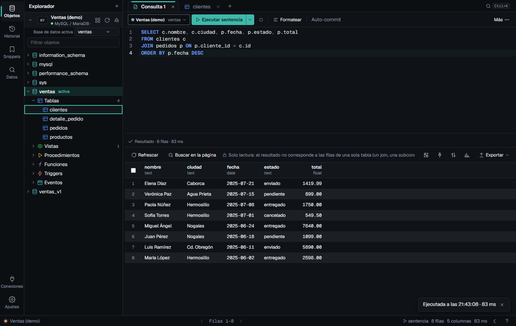Screen dimensions: 516x326
Task: Click the Refrescar button
Action: click(145, 155)
